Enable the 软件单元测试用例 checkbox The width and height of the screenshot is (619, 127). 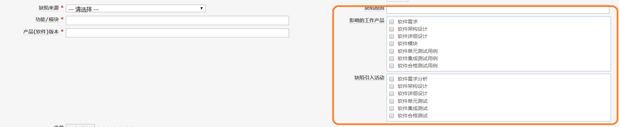(392, 51)
